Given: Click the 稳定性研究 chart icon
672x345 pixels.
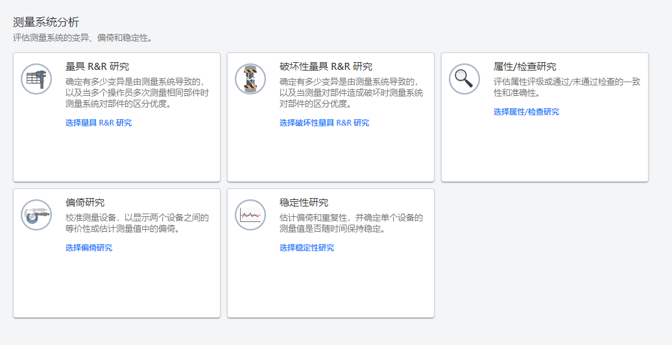Looking at the screenshot, I should pos(250,215).
